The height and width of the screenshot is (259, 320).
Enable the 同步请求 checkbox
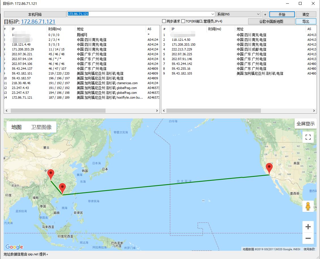[x=164, y=21]
